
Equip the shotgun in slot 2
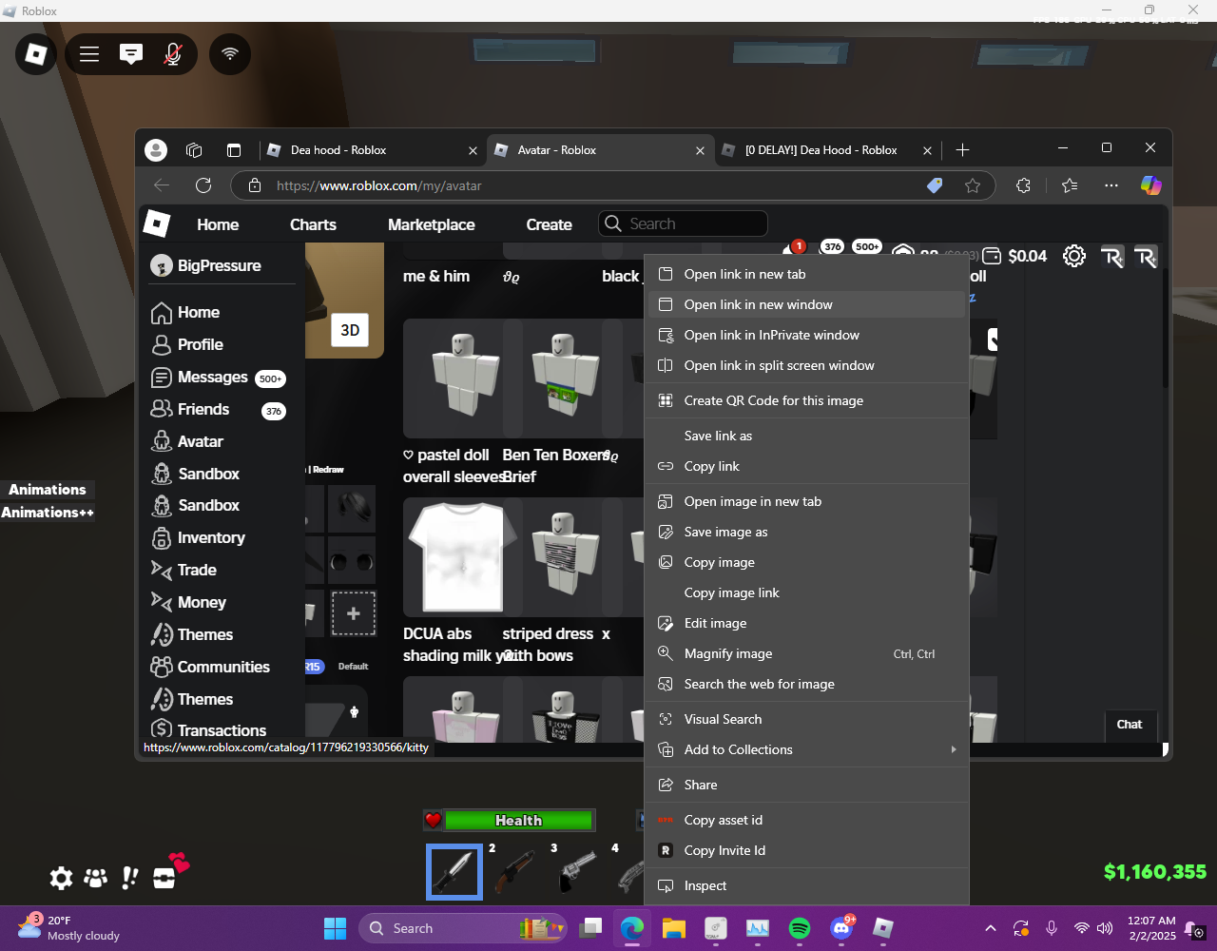(x=514, y=871)
